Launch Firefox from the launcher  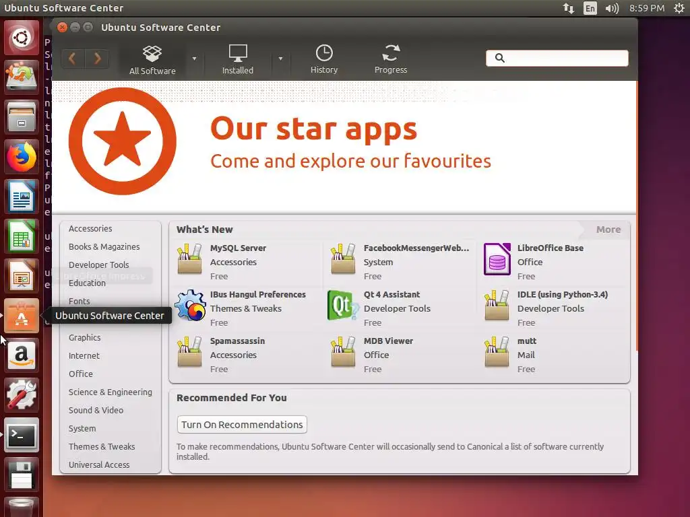click(22, 157)
